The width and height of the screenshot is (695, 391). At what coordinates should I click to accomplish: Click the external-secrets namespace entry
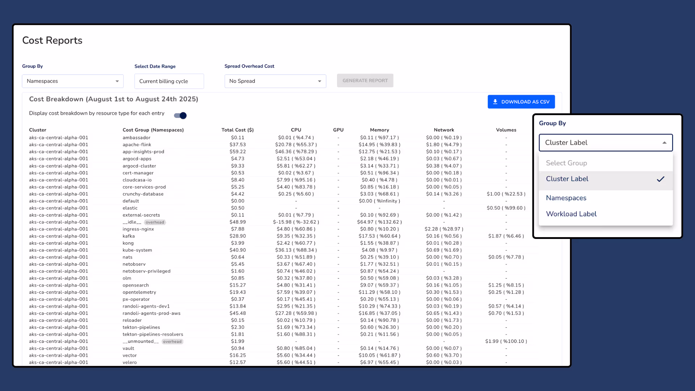[x=141, y=215]
